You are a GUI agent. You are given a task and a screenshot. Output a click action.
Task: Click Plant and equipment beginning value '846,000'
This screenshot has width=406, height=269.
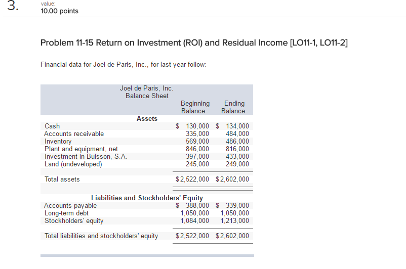(x=197, y=149)
